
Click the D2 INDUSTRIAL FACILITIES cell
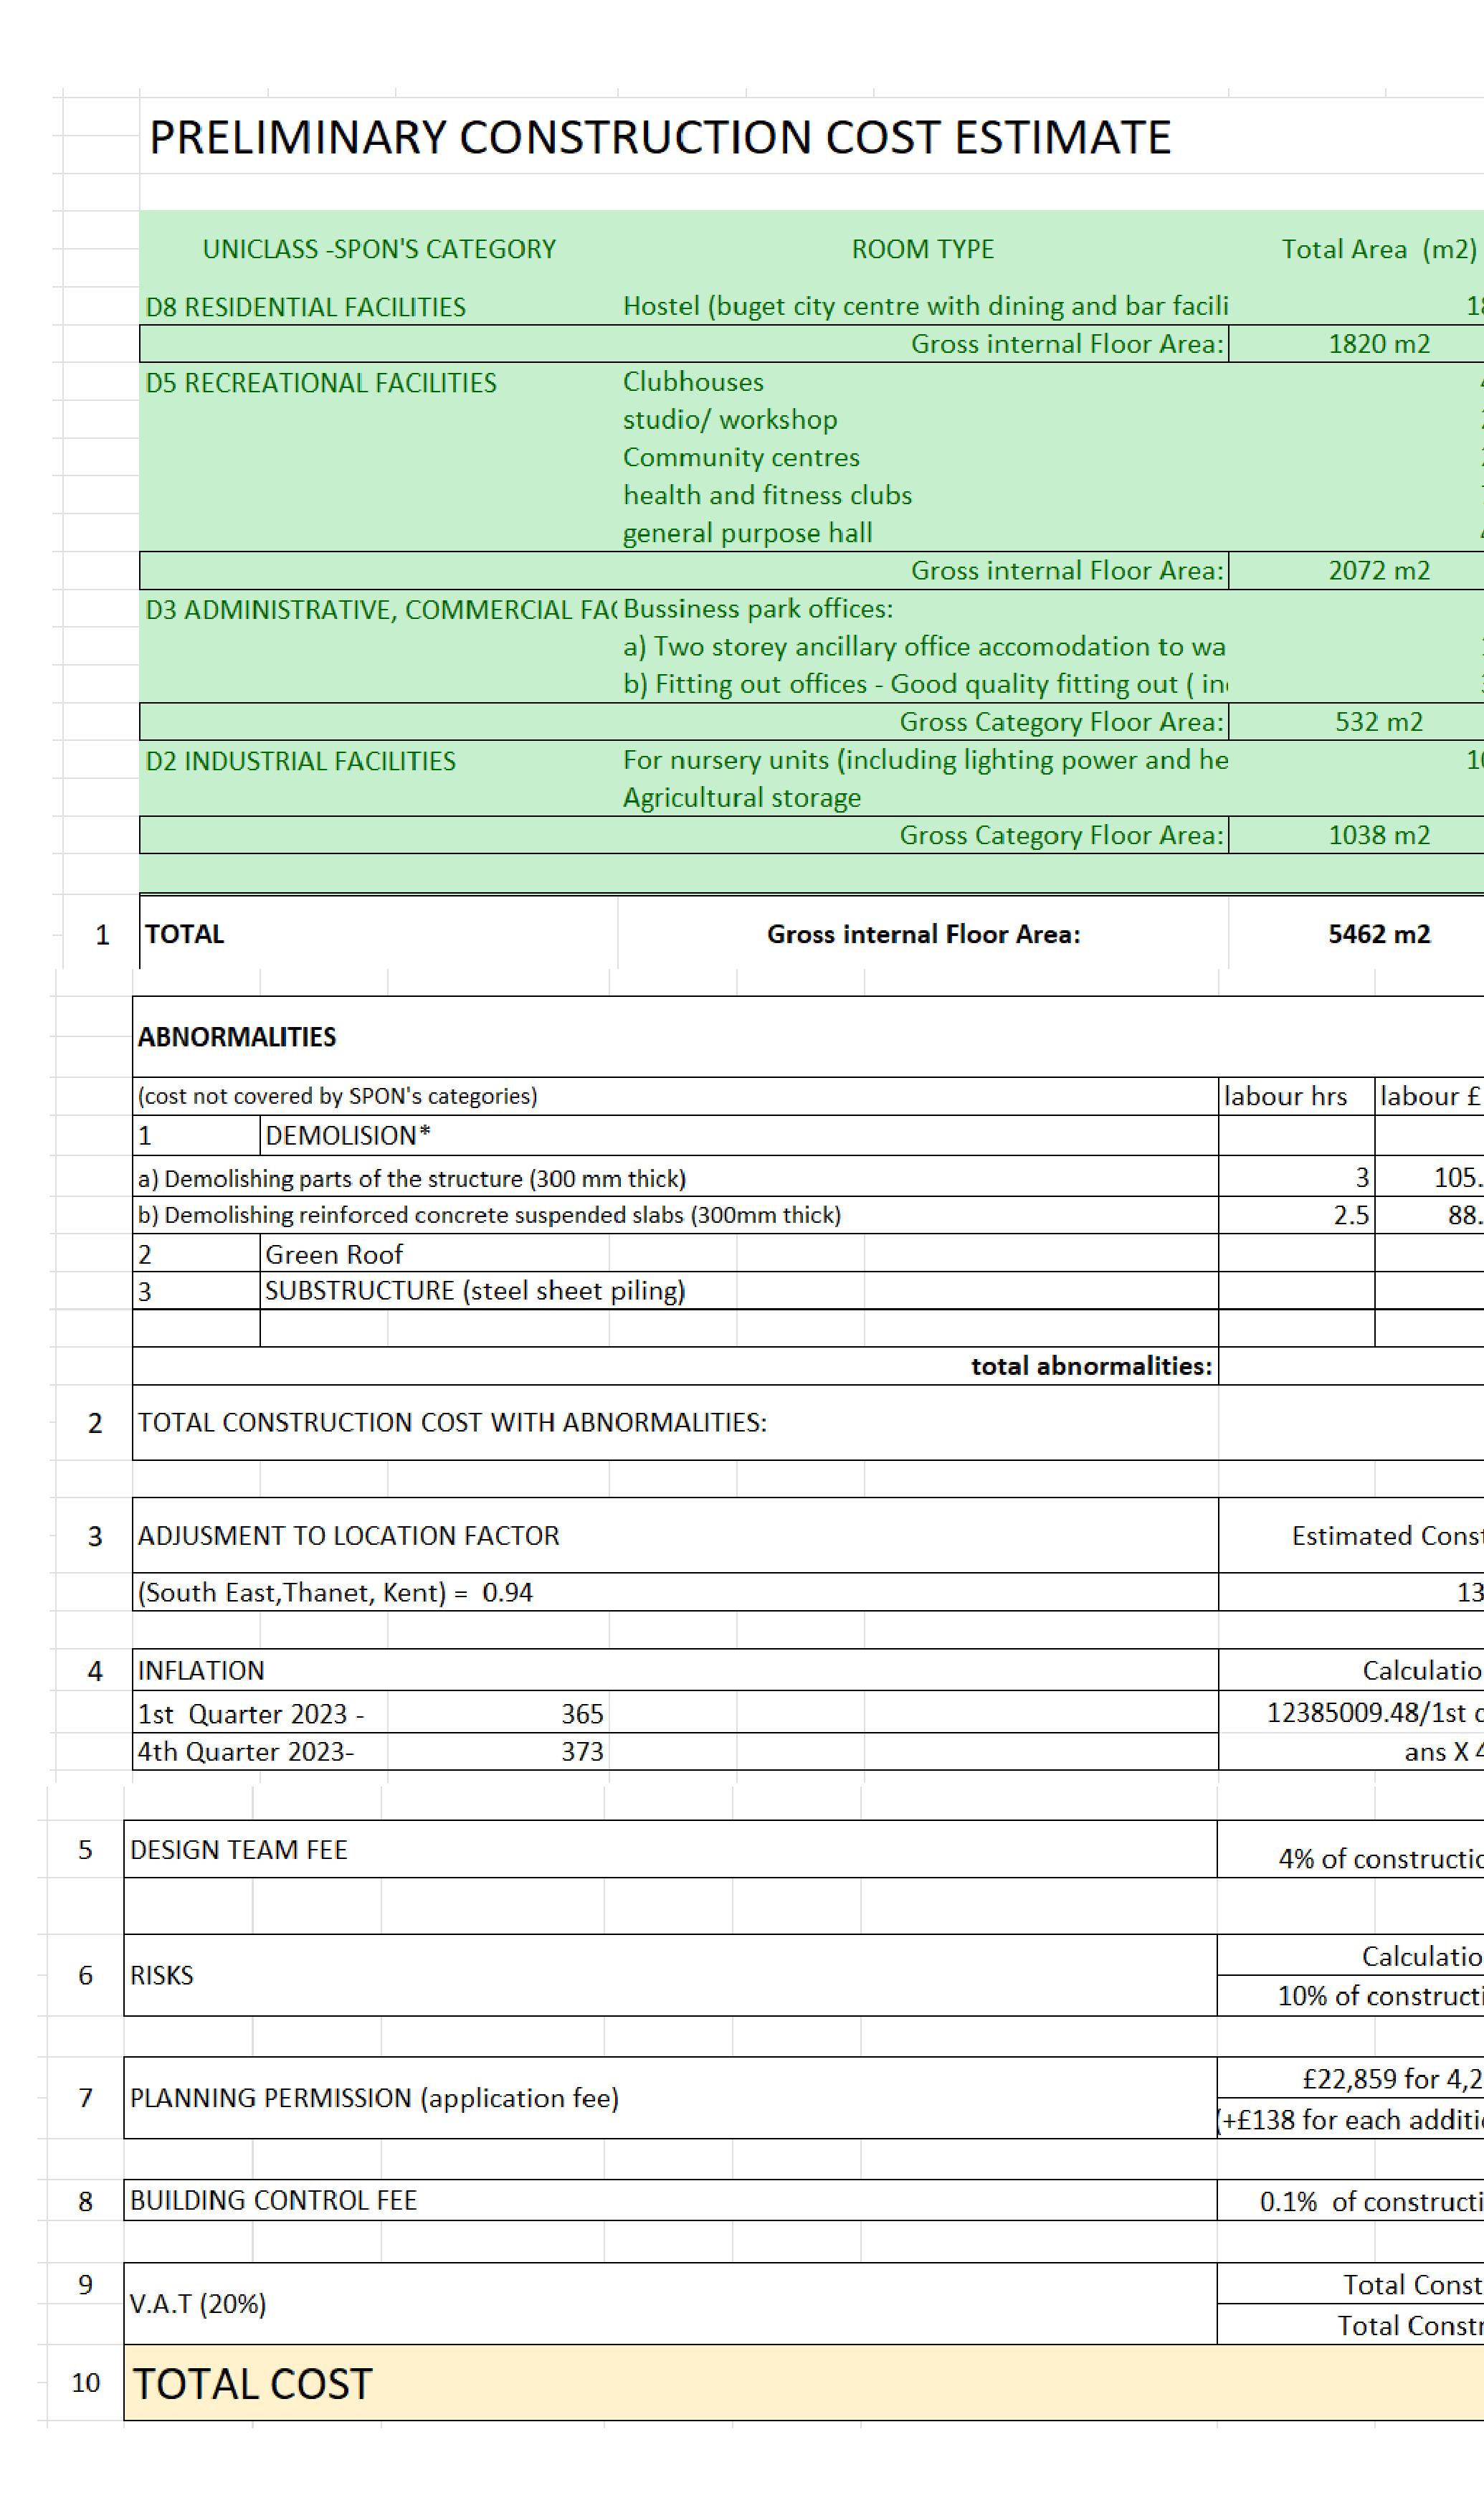click(x=301, y=761)
